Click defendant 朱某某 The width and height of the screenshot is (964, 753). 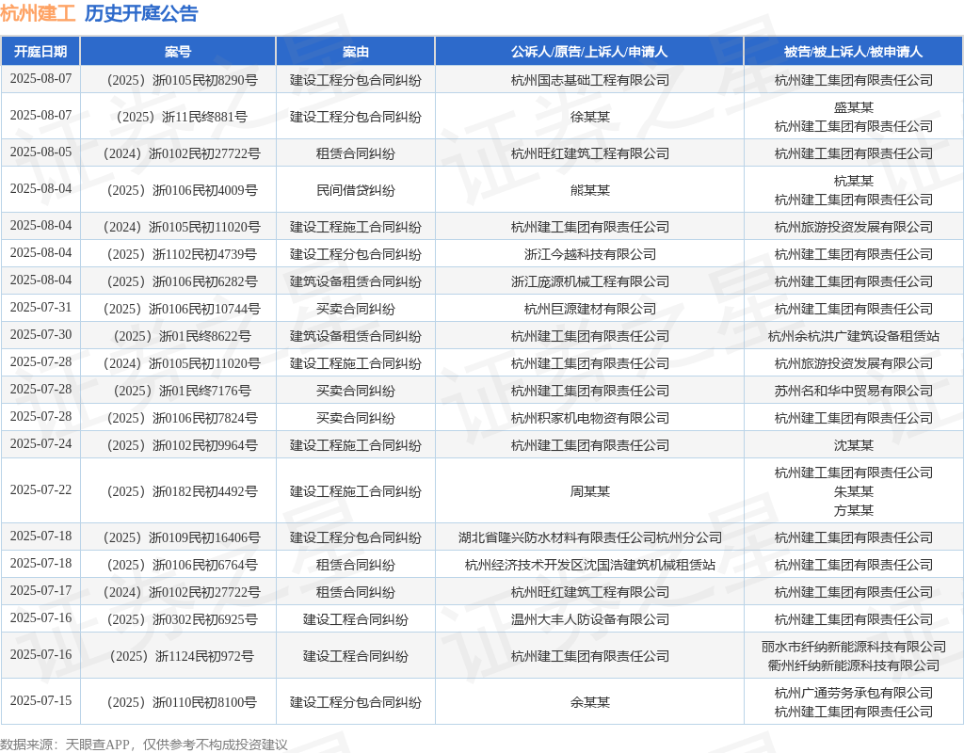pos(853,491)
